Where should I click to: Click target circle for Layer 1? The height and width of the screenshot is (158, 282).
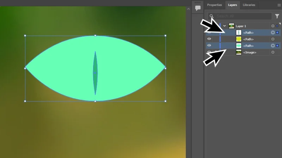pyautogui.click(x=273, y=26)
